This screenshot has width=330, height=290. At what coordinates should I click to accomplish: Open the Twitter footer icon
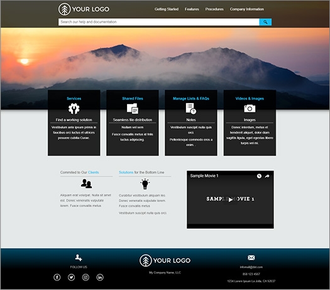[x=72, y=277]
